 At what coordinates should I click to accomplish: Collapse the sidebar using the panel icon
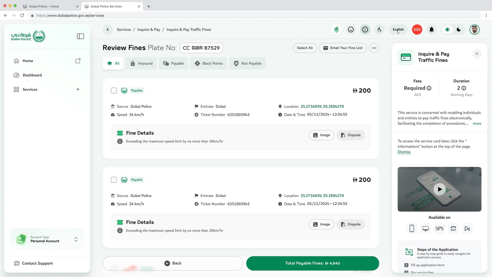tap(80, 36)
